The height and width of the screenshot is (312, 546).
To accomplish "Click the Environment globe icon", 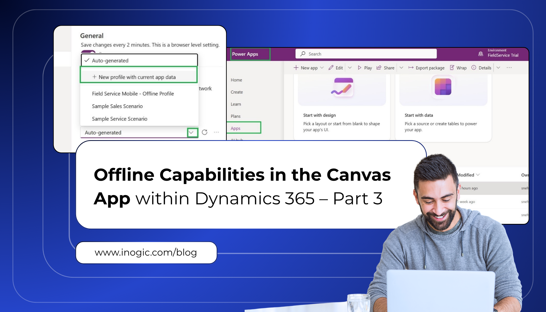I will [481, 54].
